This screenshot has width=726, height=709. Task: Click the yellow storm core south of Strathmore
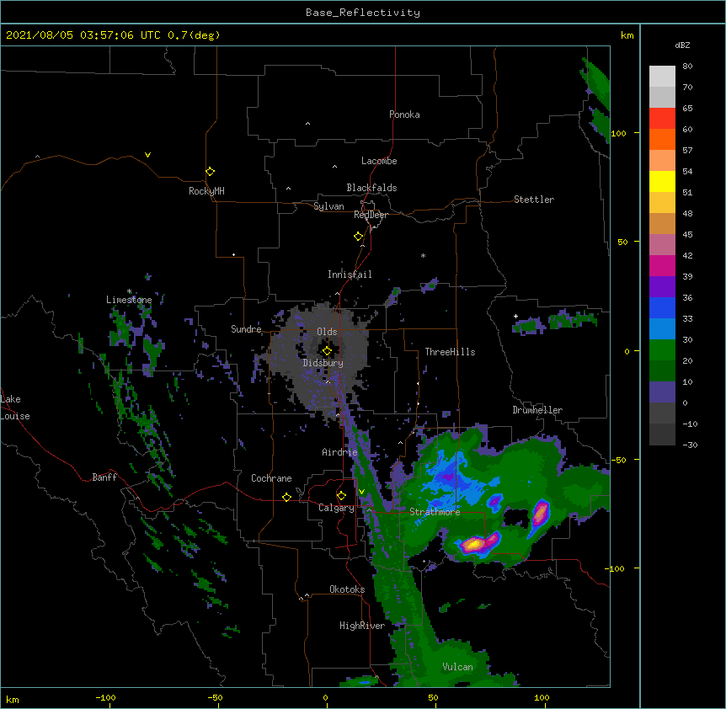pos(473,544)
